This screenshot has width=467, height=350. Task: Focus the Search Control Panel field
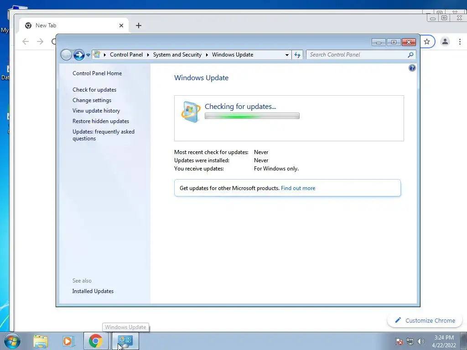click(357, 55)
